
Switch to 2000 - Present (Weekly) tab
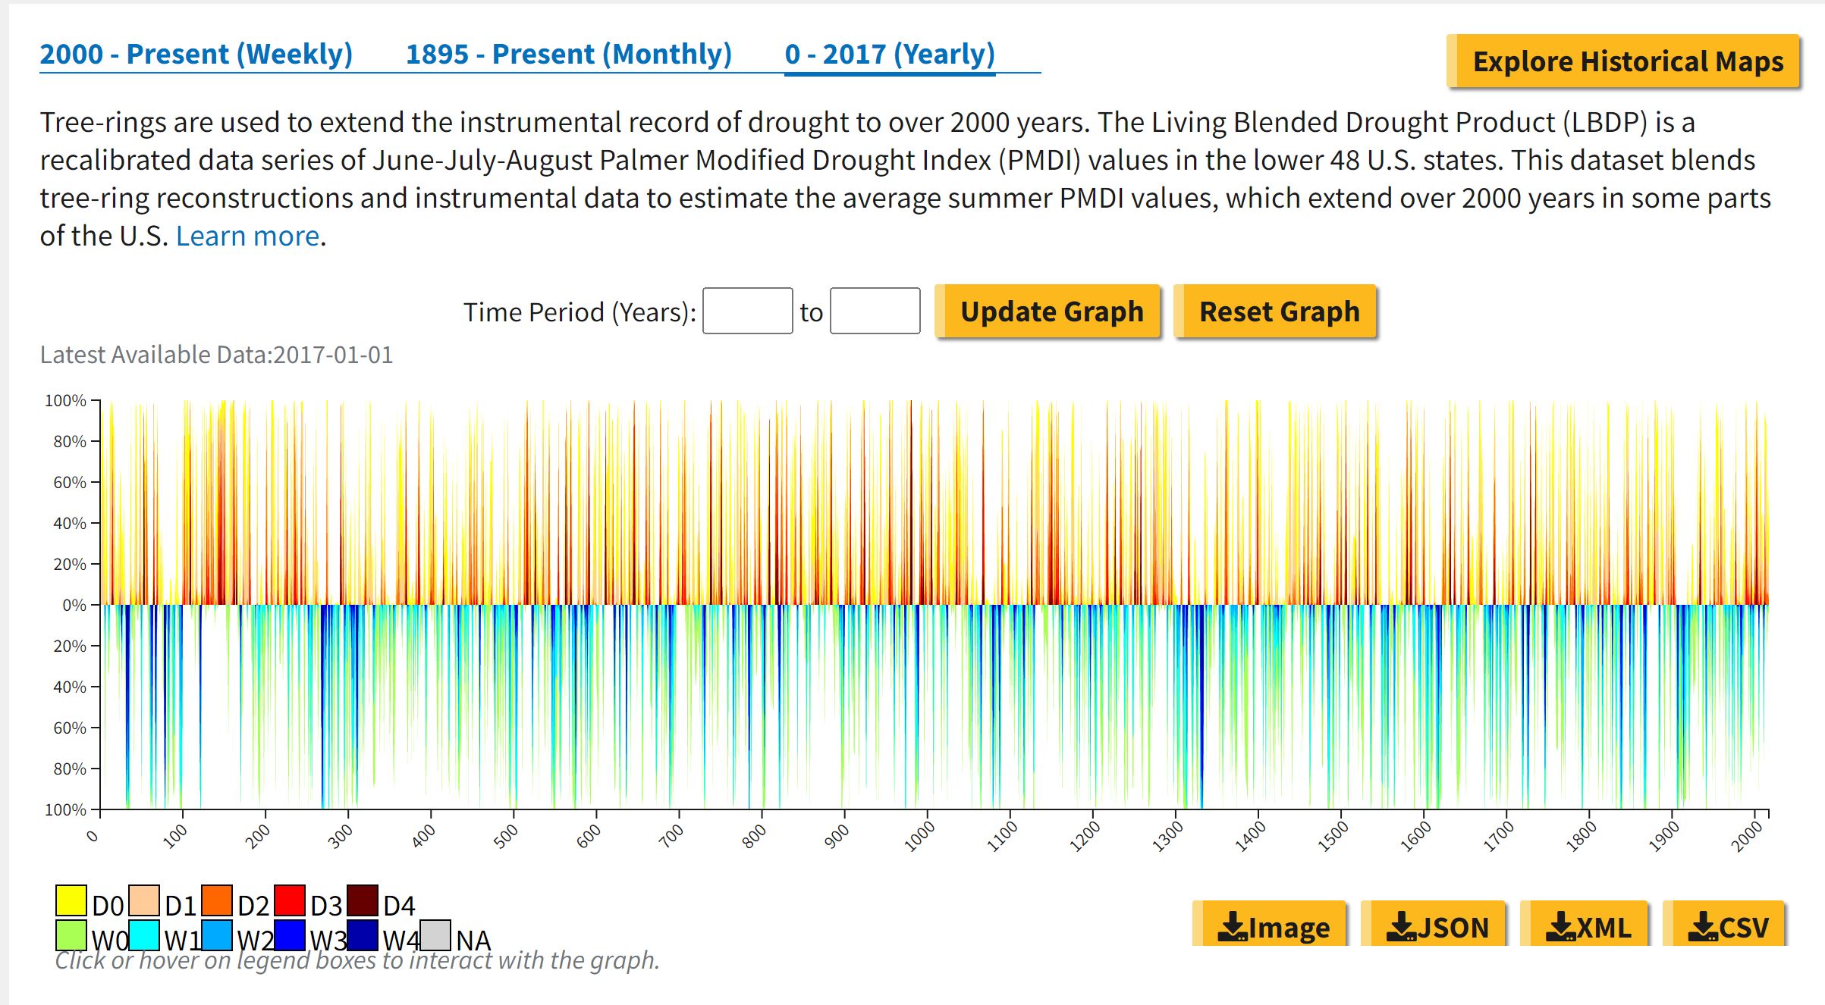196,55
